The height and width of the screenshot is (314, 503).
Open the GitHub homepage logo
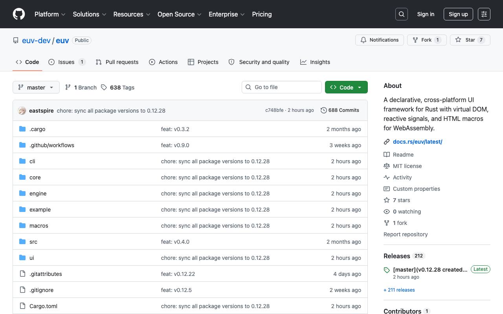19,14
